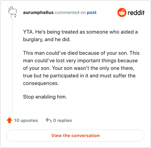
Task: Click the vertical comment thread line
Action: (x=12, y=65)
